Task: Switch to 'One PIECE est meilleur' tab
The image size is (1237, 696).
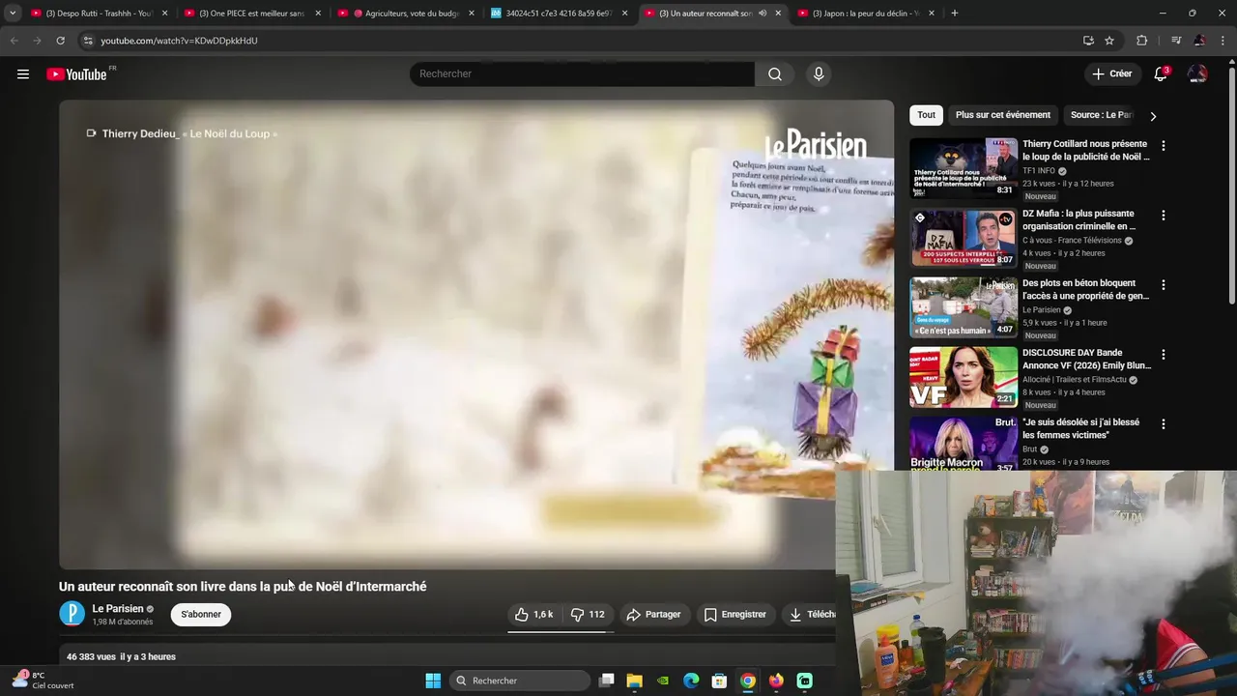Action: (251, 14)
